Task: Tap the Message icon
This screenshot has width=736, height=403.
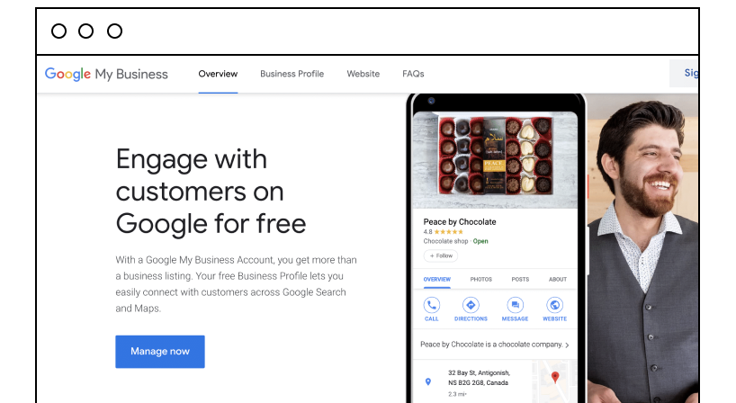Action: 515,305
